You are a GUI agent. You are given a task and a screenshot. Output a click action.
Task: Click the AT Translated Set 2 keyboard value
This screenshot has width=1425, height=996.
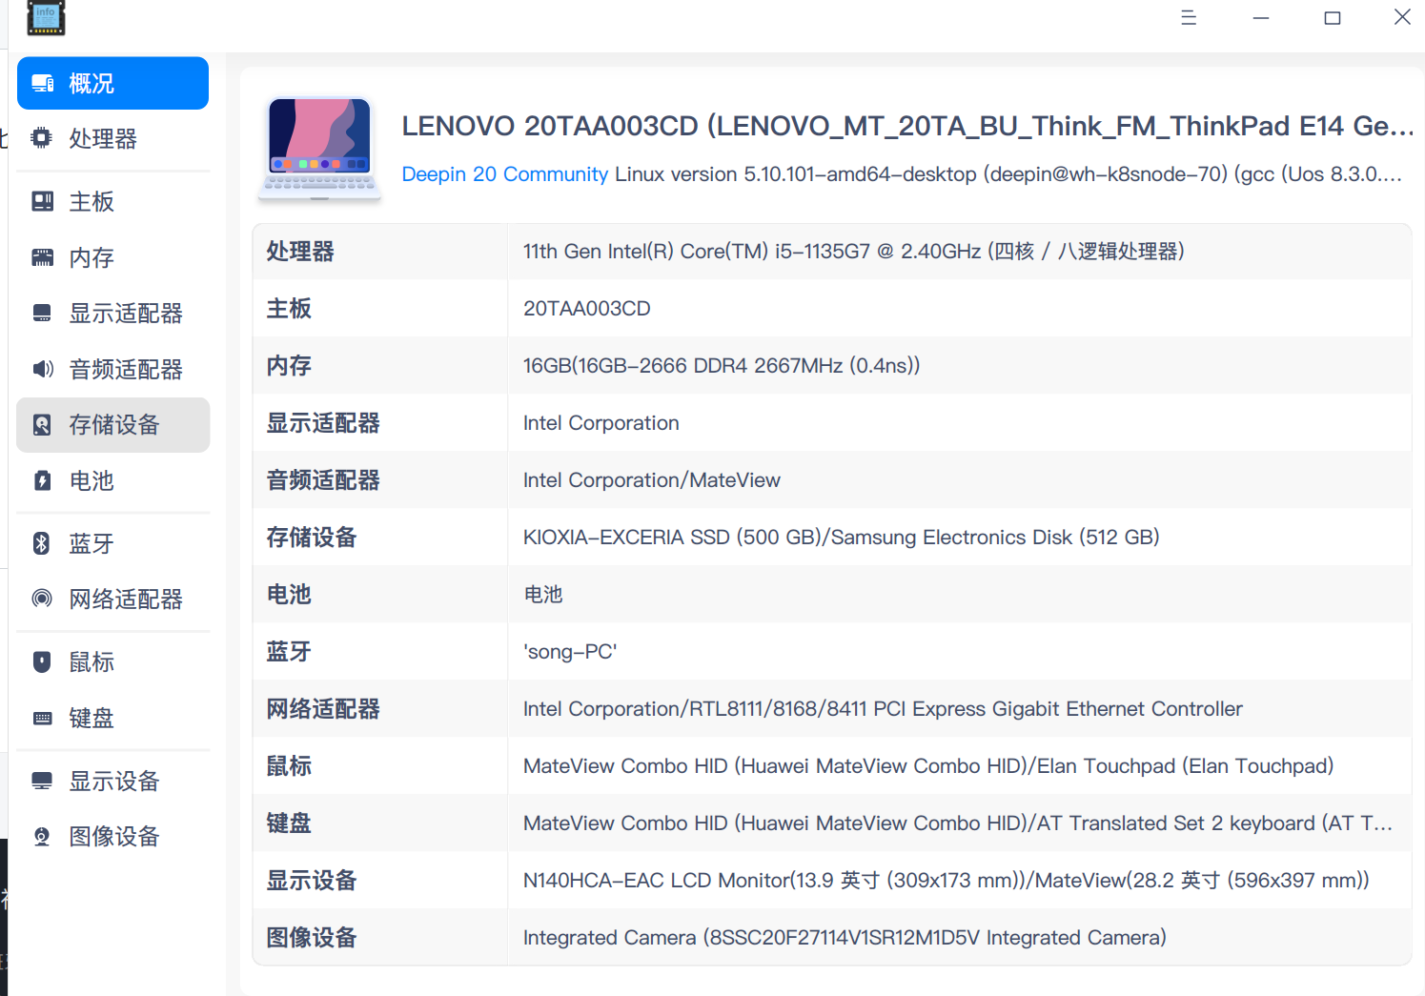pos(958,823)
